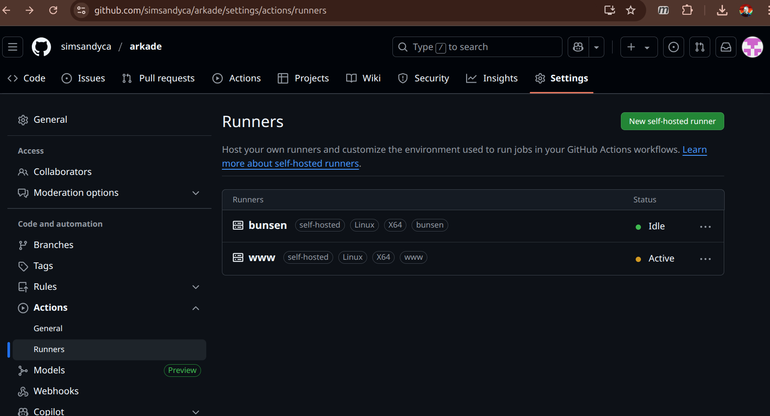Open the bunsen runner details

pos(268,225)
